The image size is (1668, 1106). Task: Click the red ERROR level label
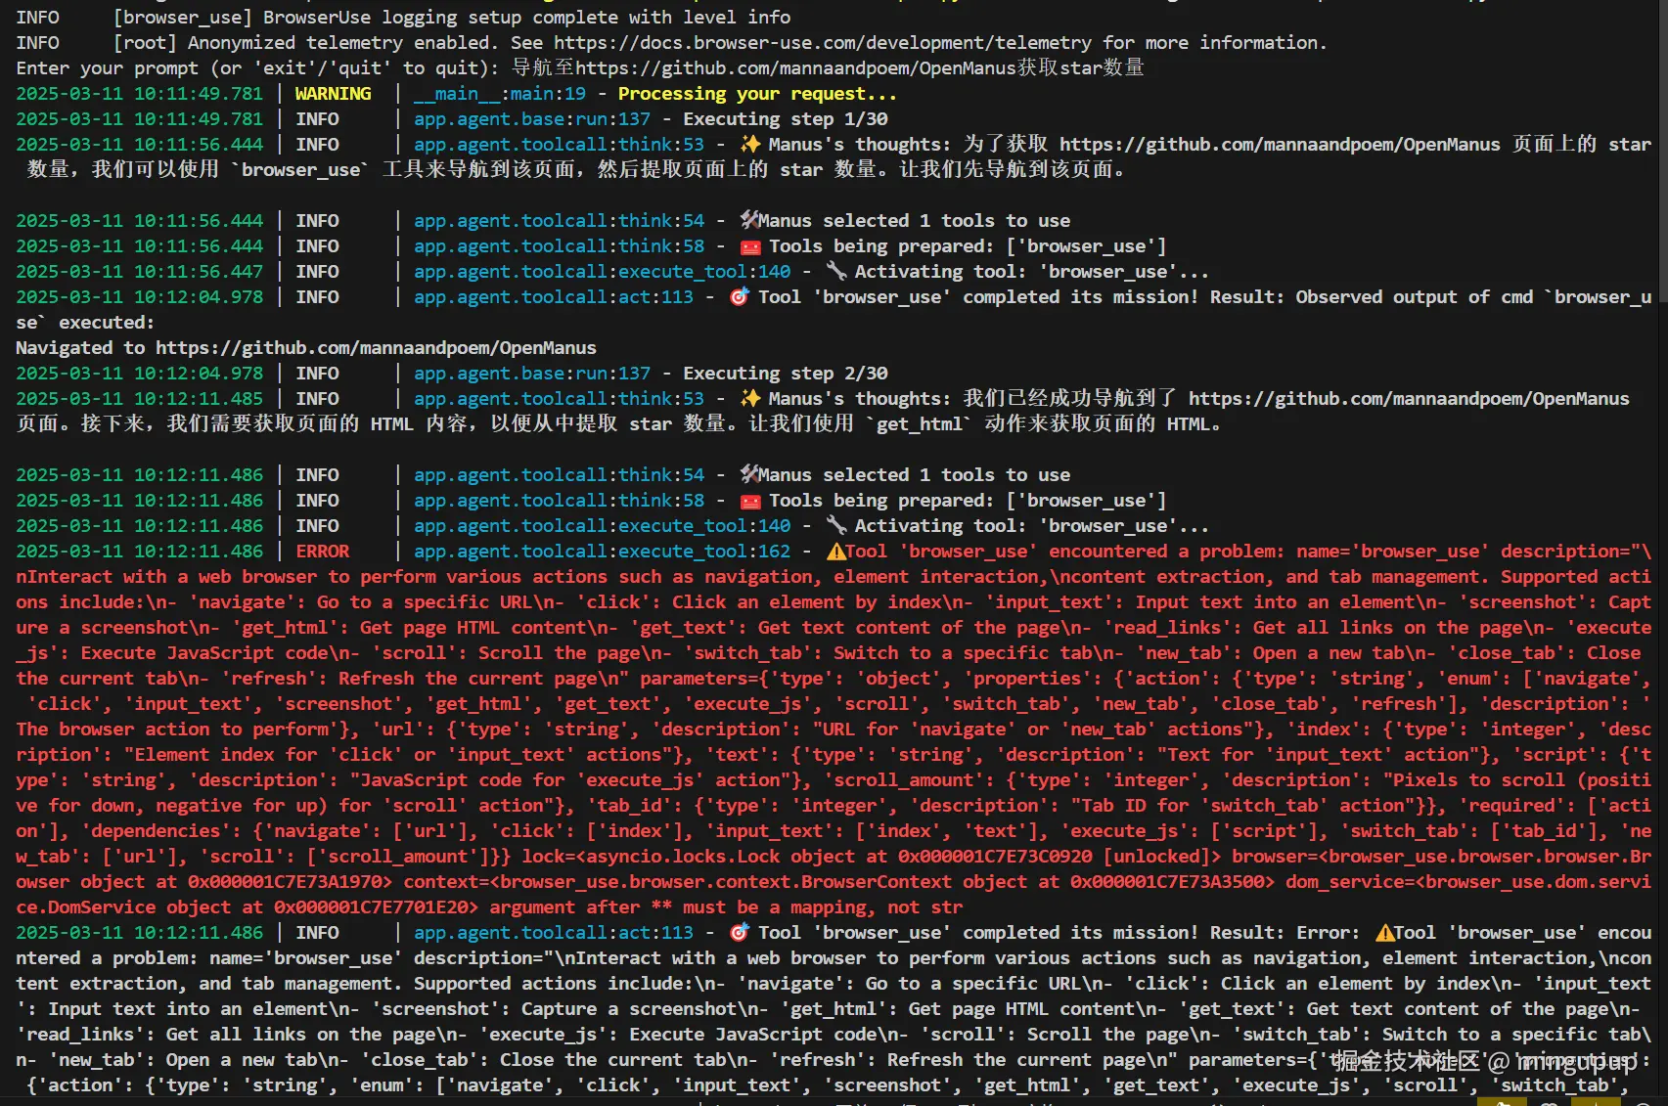(322, 552)
